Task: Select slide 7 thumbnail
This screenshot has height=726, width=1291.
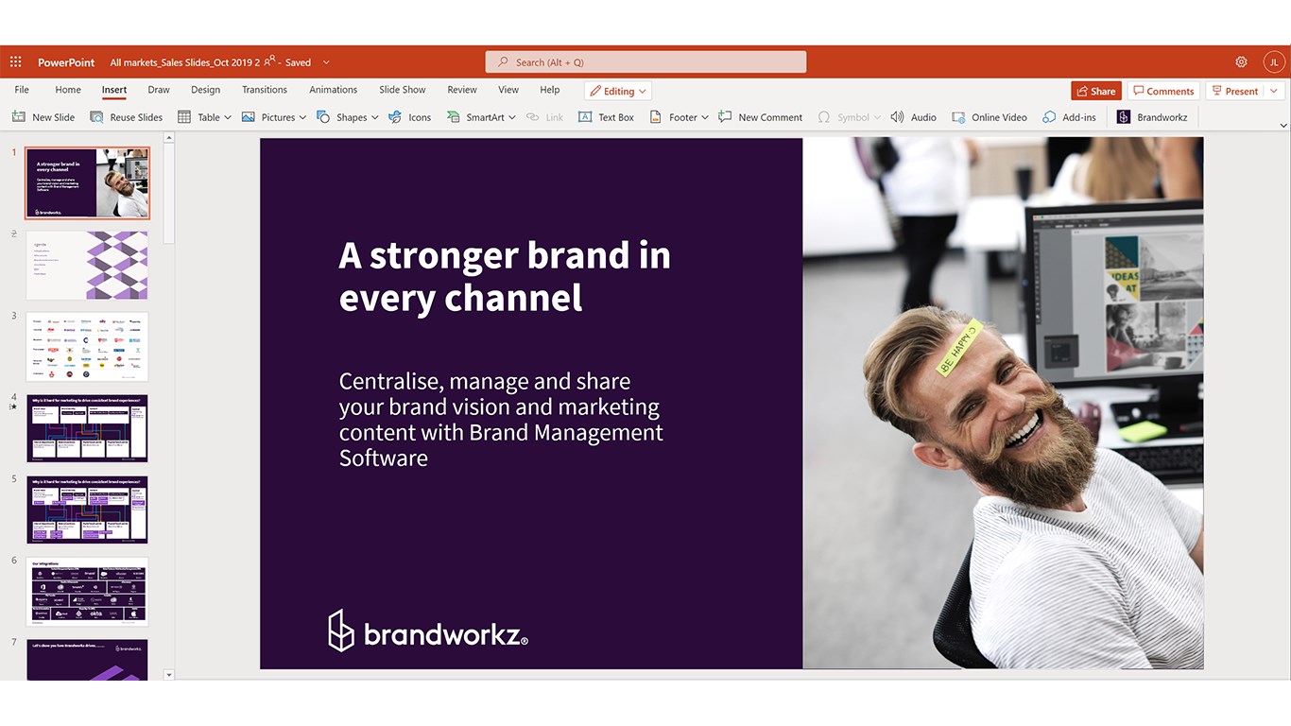Action: pos(87,660)
